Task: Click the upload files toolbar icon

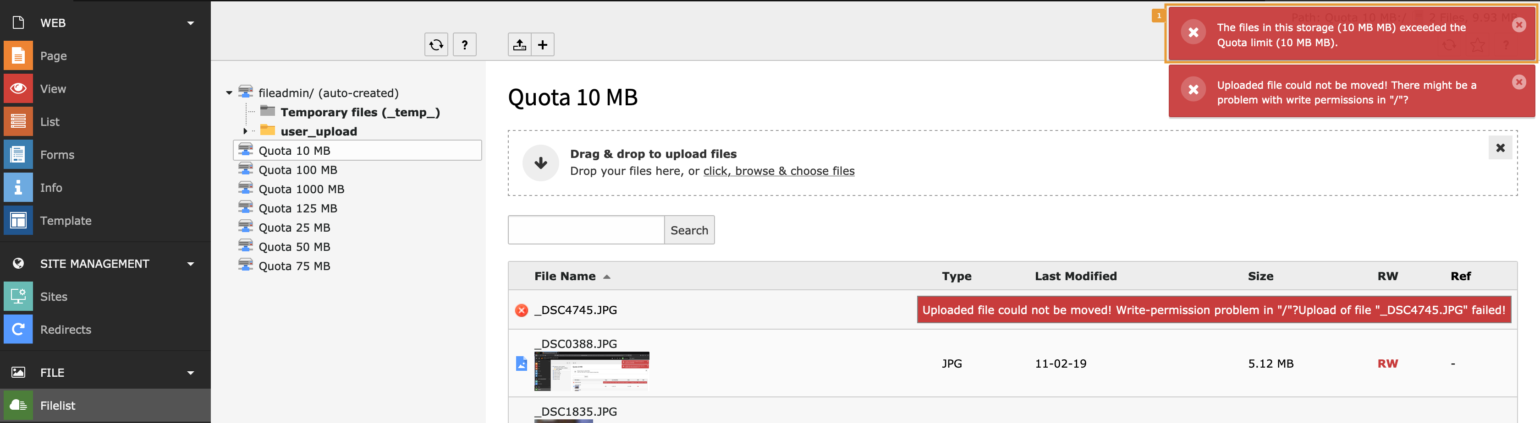Action: [519, 44]
